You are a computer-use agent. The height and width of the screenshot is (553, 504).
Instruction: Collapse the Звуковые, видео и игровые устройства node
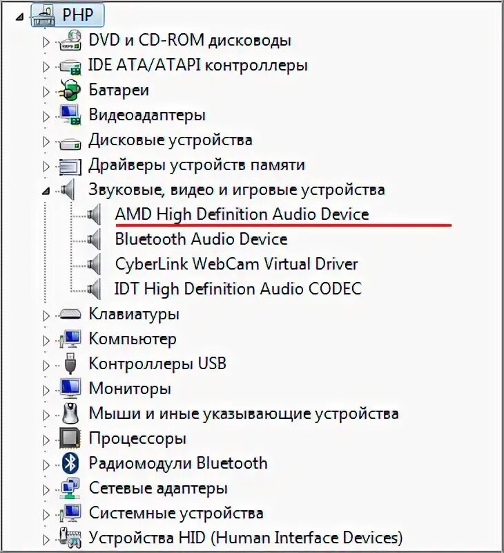[46, 190]
